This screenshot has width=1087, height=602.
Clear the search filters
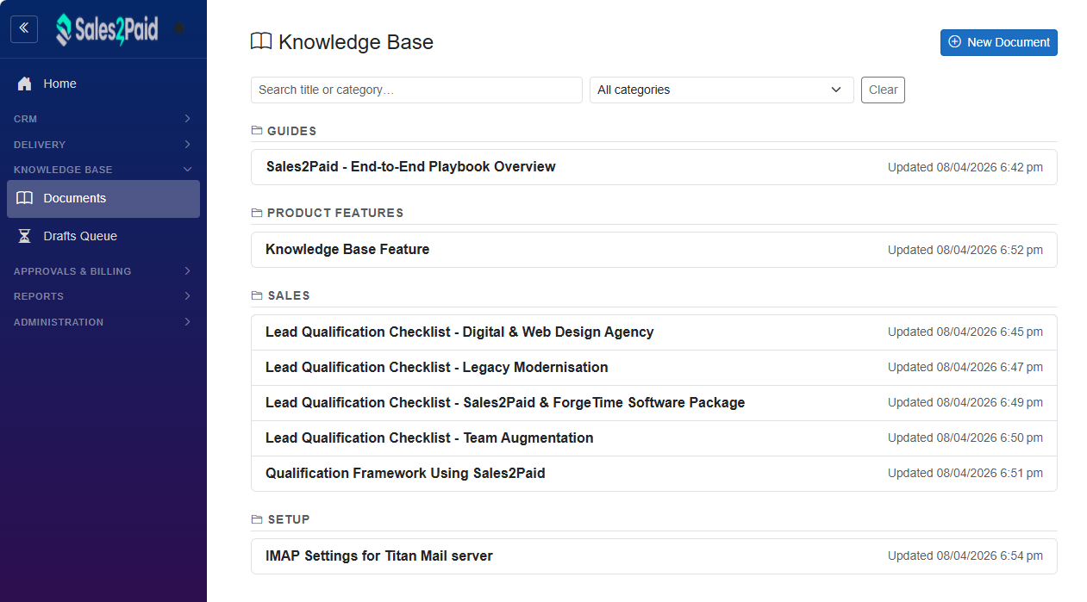coord(883,90)
